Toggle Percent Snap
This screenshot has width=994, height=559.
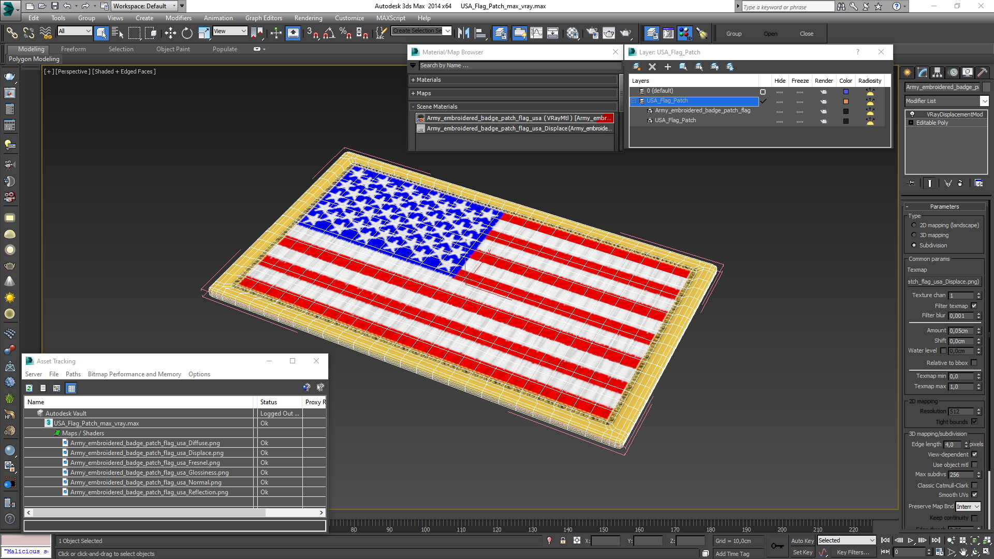345,33
